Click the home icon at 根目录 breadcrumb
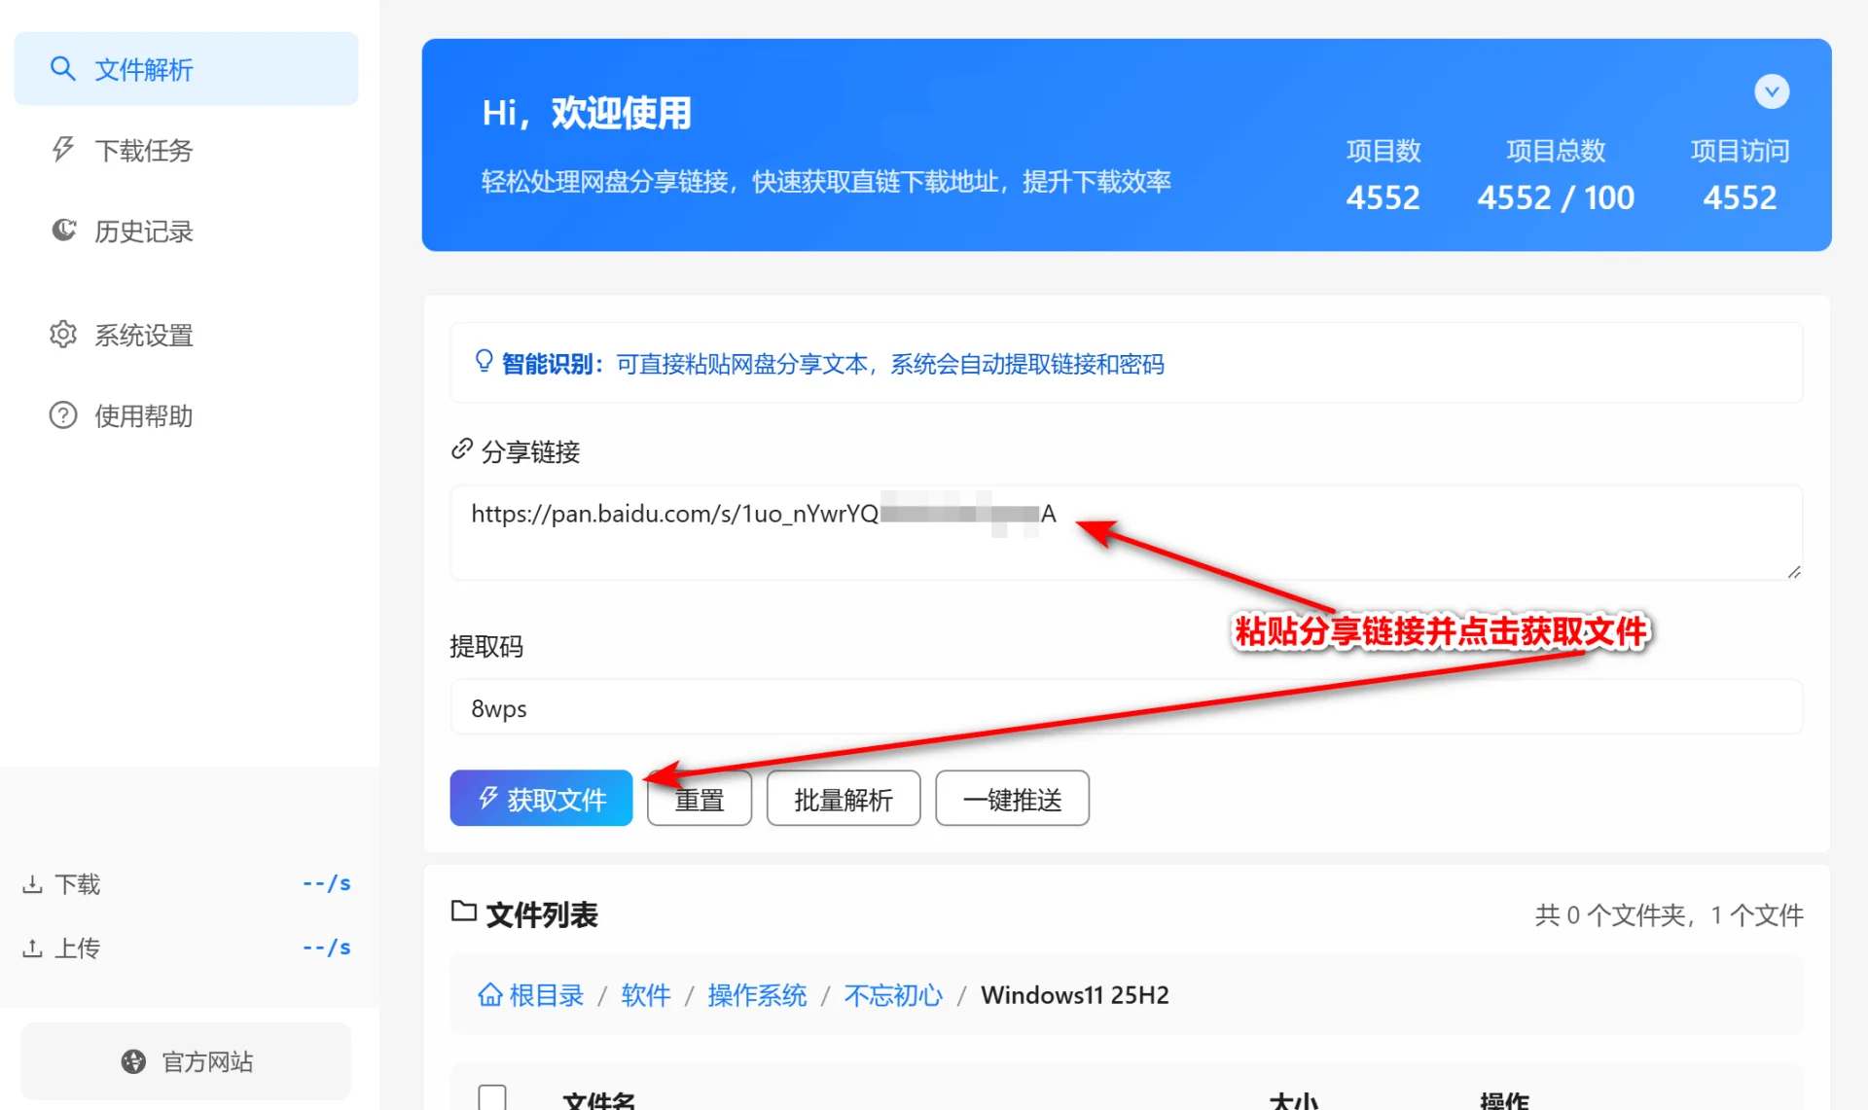The image size is (1868, 1110). click(x=490, y=995)
